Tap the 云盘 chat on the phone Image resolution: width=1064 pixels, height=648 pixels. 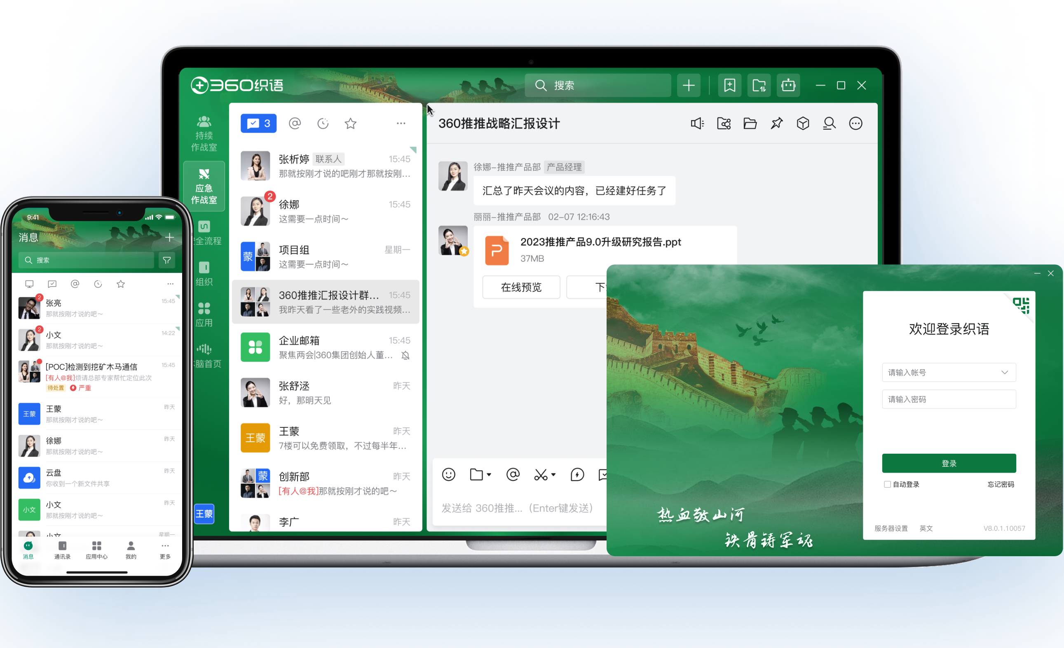[97, 478]
